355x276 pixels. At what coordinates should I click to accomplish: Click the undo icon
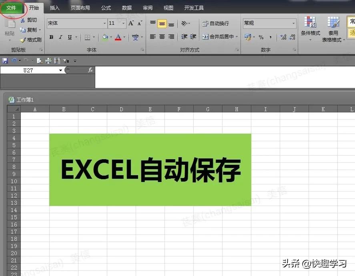(14, 60)
